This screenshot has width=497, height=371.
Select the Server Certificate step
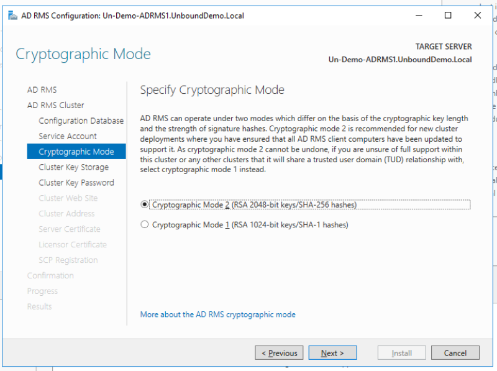[x=70, y=229]
